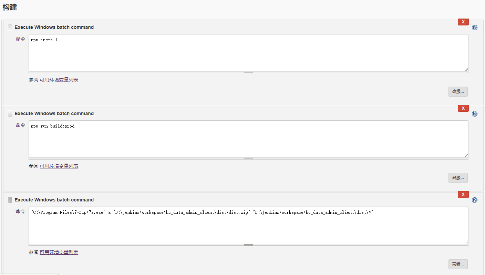
Task: Show 高级 options for the build:prod step
Action: [x=458, y=178]
